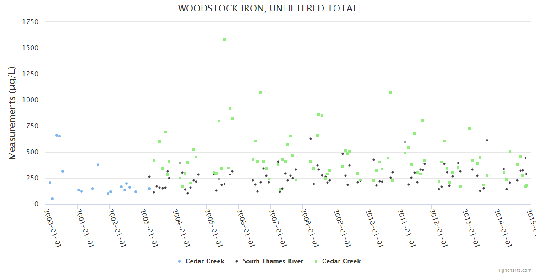Select the lowest blue point in early 2000
Screen dimensions: 536x274
(x=52, y=199)
